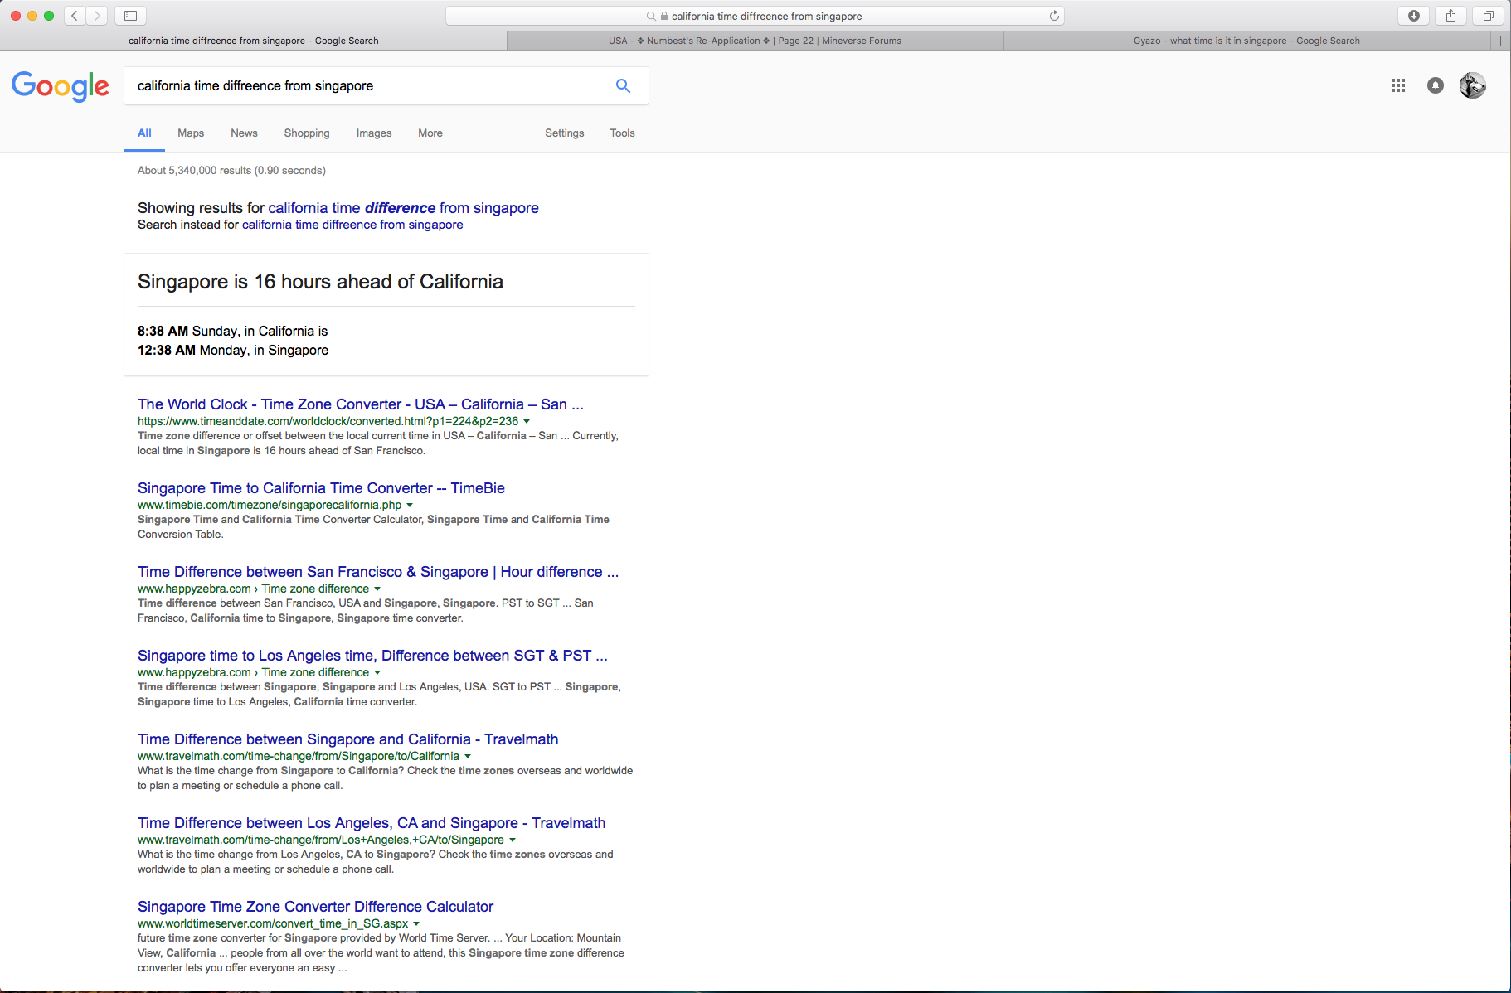Expand dropdown arrow next to timeanddate.com URL

[527, 422]
